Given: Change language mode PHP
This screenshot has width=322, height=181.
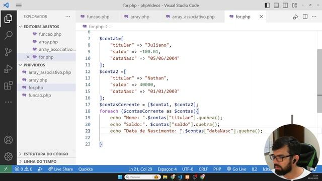Looking at the screenshot, I should (x=217, y=169).
